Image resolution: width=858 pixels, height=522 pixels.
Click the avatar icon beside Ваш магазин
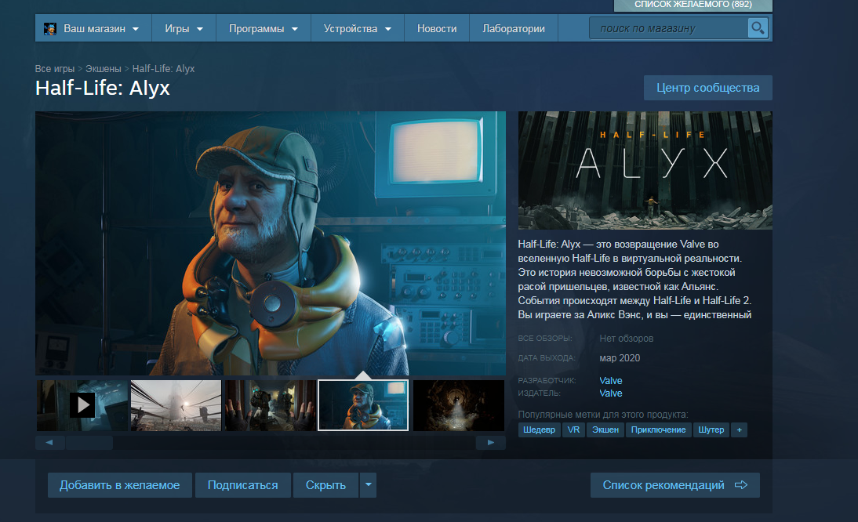coord(49,29)
